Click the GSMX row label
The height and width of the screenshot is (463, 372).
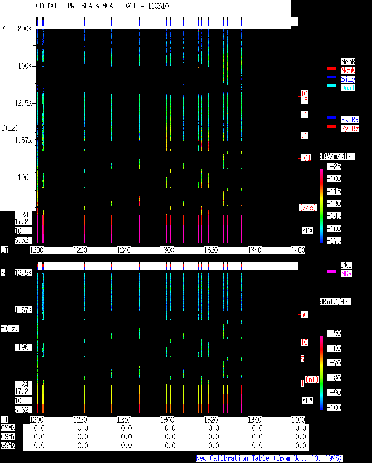click(x=8, y=428)
